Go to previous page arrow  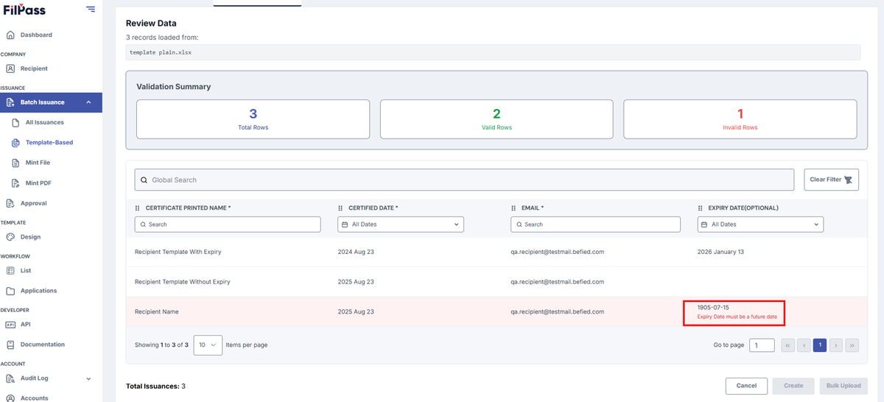[x=804, y=345]
